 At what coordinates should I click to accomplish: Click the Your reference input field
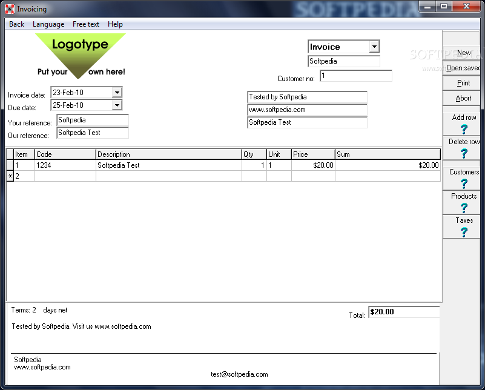point(93,120)
